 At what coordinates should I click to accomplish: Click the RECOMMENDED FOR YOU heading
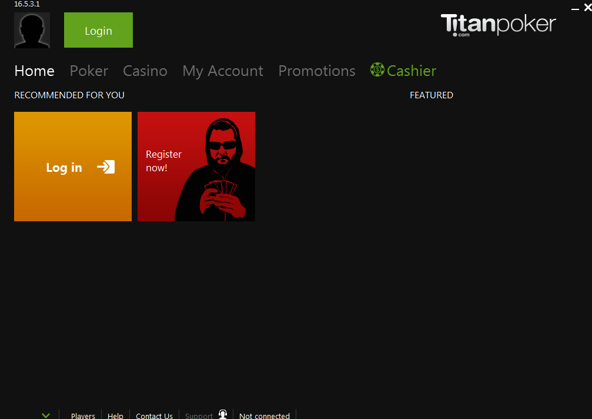coord(69,95)
